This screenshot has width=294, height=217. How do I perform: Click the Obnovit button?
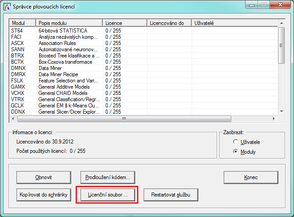[44, 177]
